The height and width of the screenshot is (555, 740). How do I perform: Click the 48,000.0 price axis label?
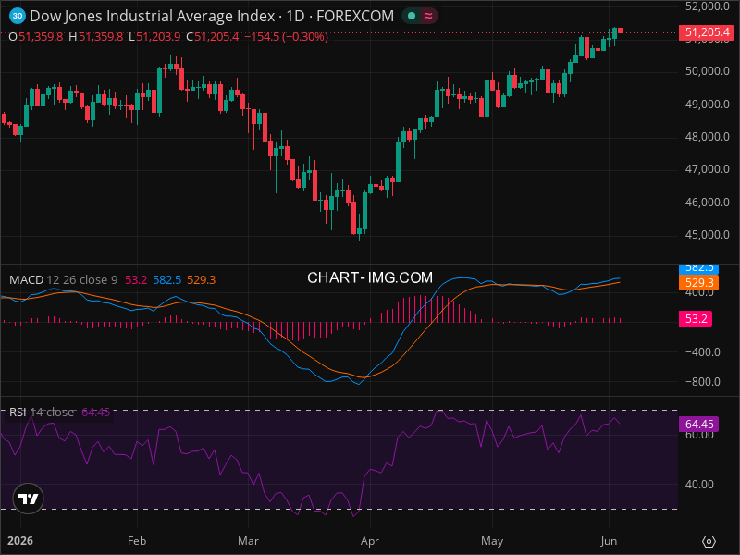707,137
